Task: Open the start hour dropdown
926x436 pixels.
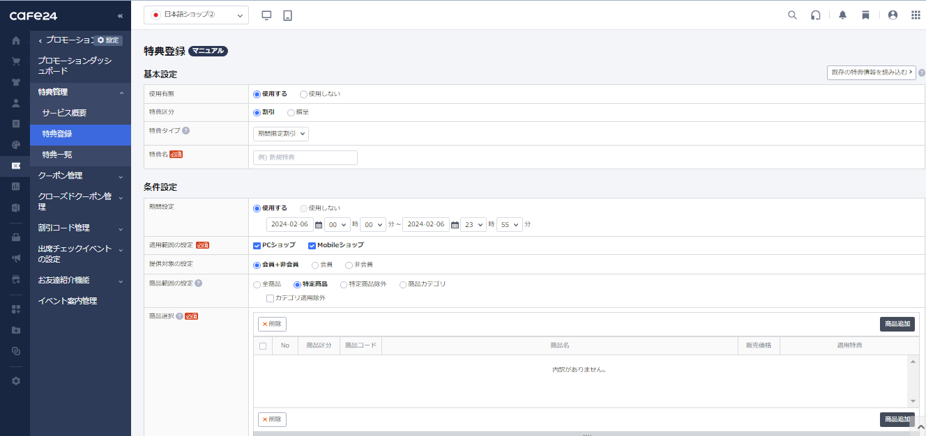Action: click(337, 225)
